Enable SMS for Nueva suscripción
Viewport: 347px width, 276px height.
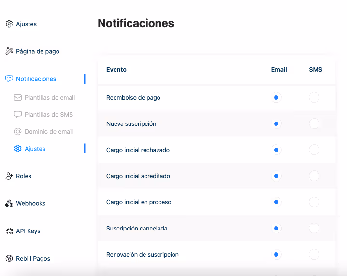click(x=314, y=123)
